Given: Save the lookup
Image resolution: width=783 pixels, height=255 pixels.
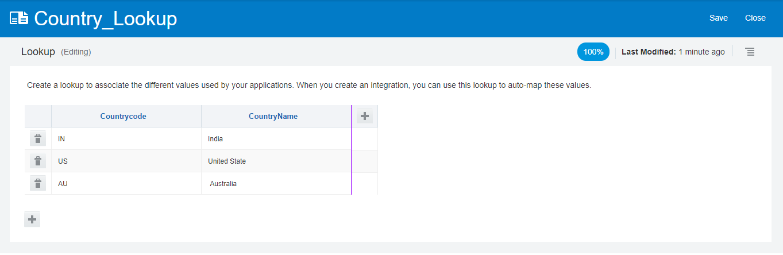Looking at the screenshot, I should (718, 18).
